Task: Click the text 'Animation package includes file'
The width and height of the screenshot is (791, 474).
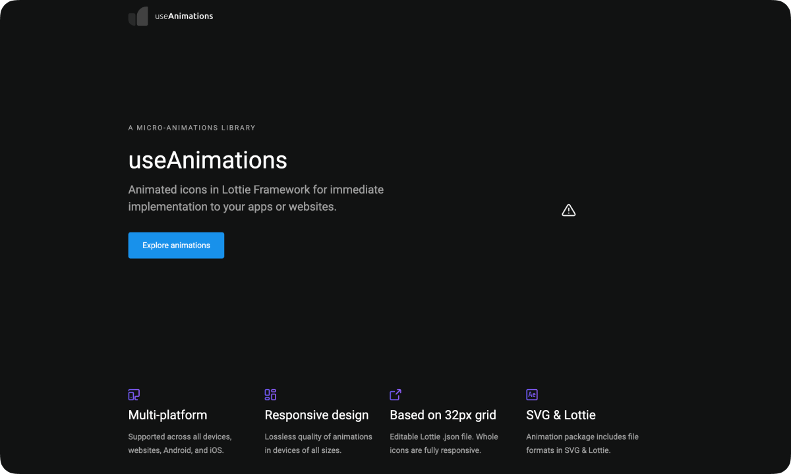Action: (x=582, y=436)
